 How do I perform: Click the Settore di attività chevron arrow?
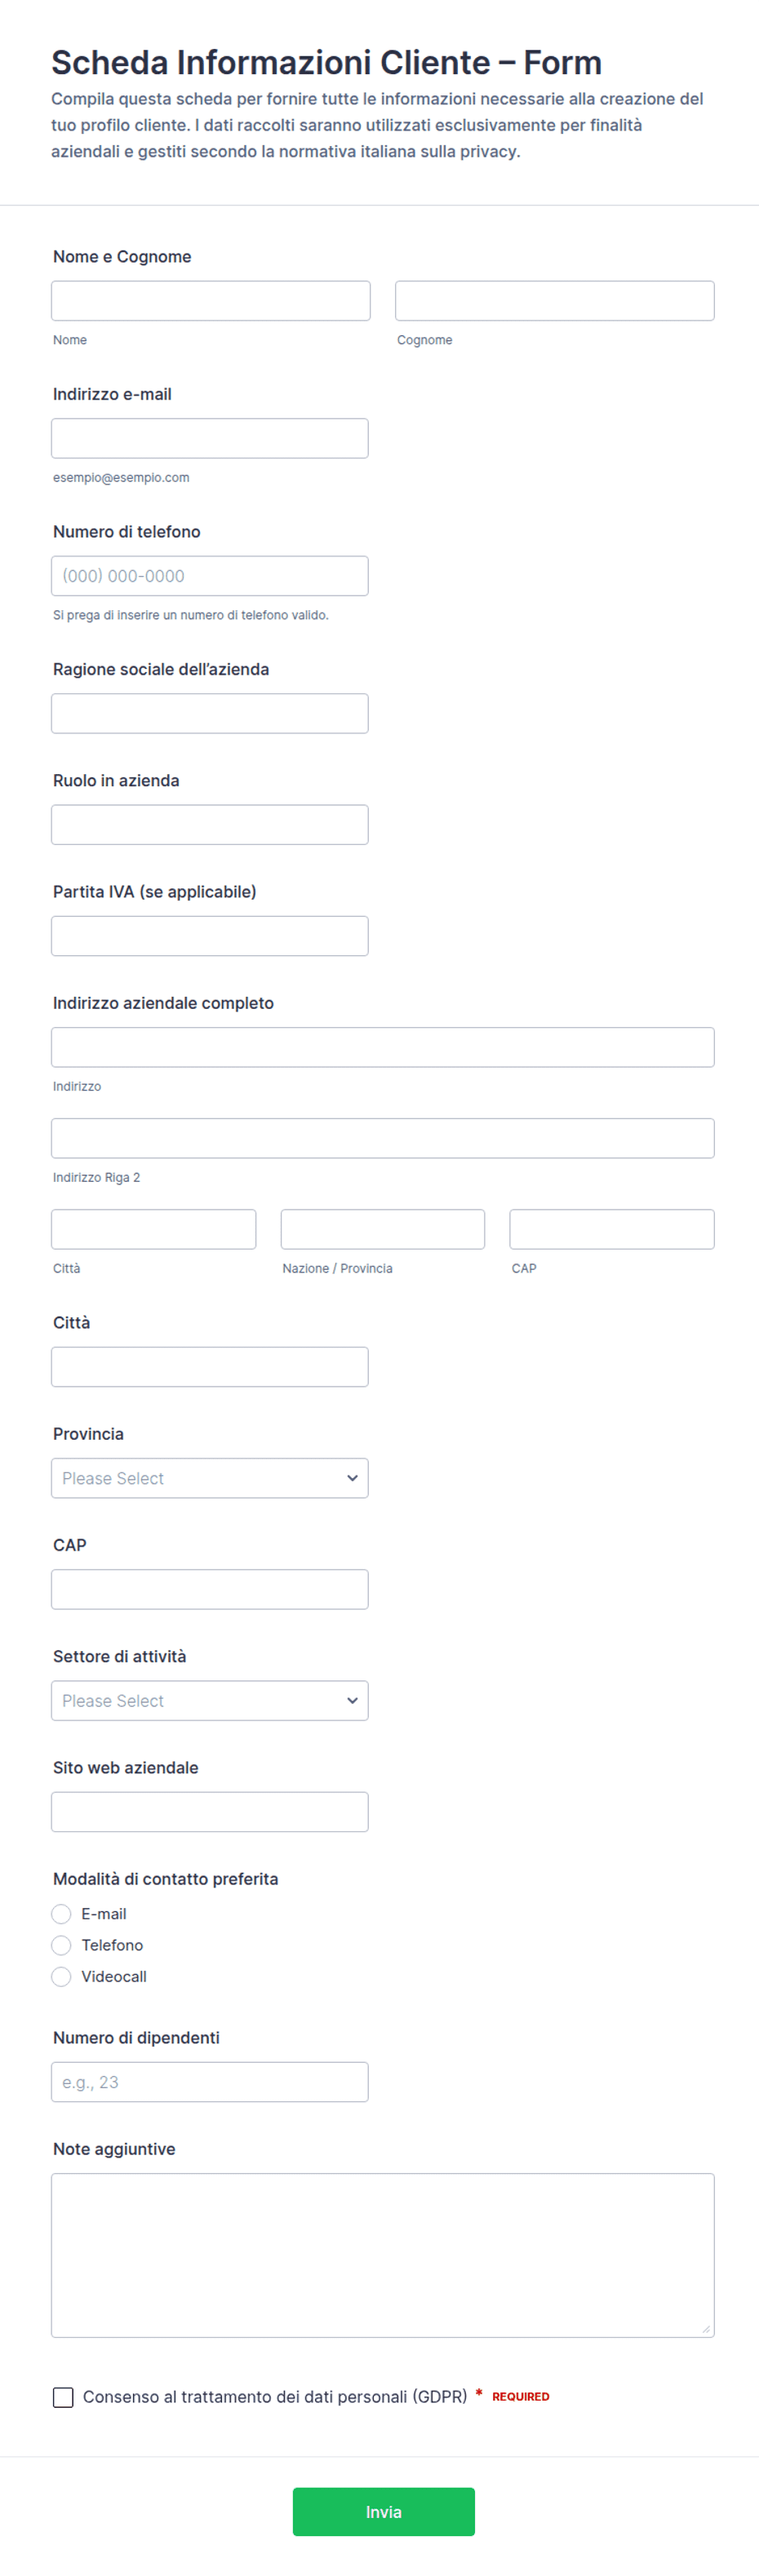[352, 1699]
